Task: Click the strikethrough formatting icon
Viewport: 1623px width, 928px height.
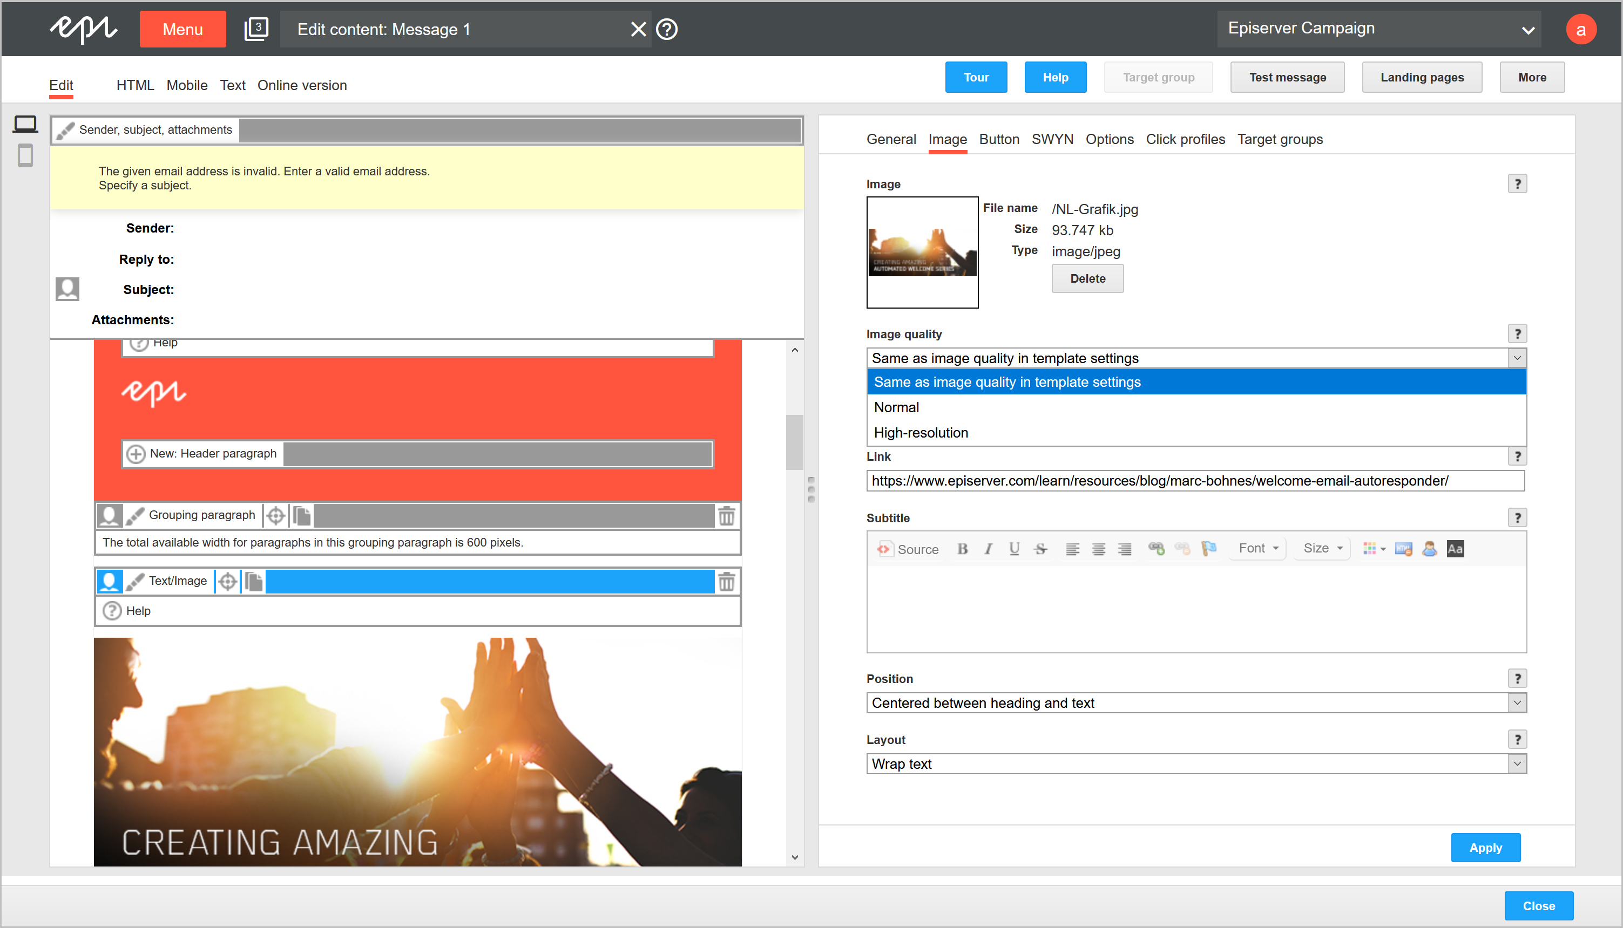Action: point(1040,549)
